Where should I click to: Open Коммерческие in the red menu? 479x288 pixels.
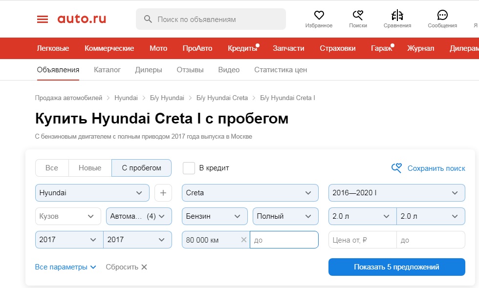pos(109,48)
